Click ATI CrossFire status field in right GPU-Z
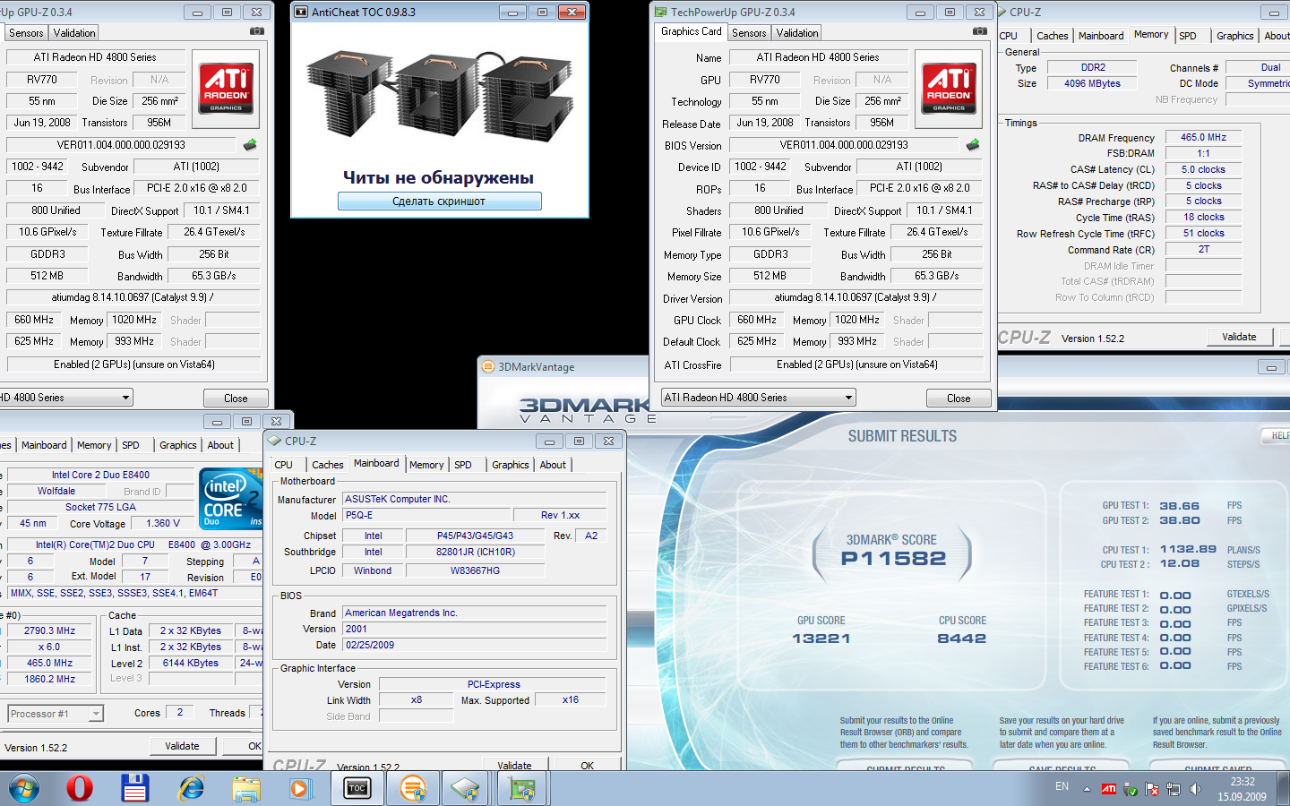The image size is (1290, 806). coord(856,364)
